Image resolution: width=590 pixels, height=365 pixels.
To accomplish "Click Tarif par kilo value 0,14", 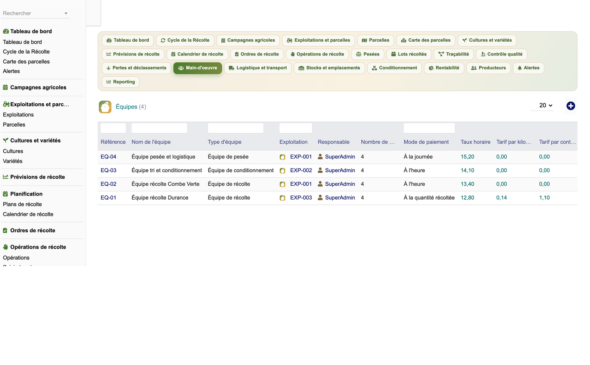I will pos(502,198).
